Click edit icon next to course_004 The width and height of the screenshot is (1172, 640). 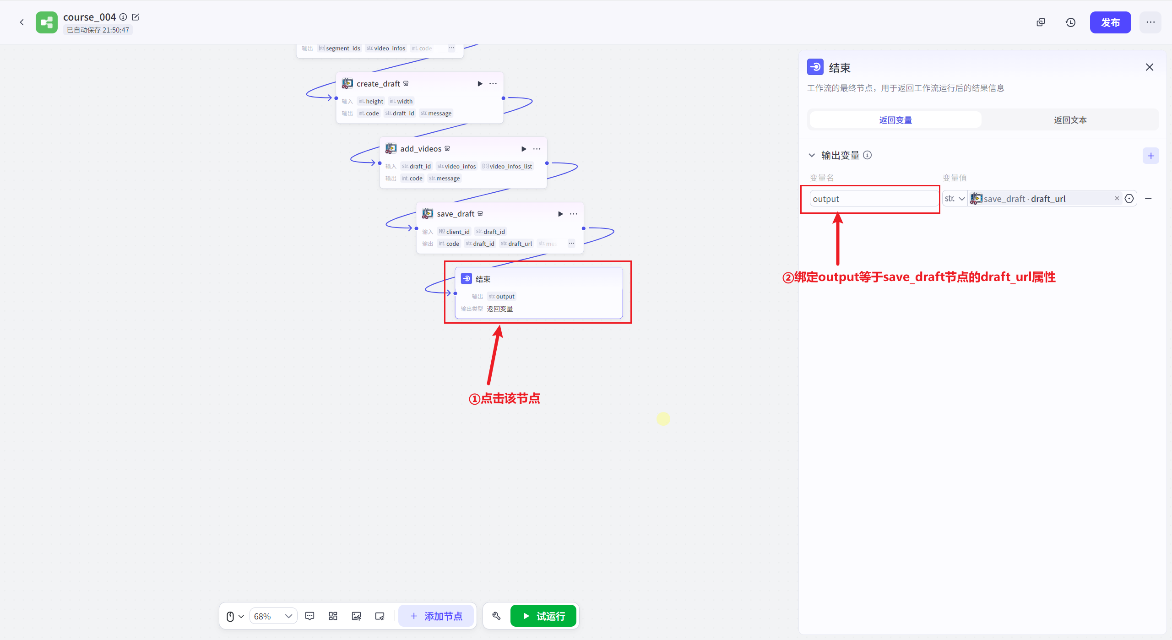coord(136,17)
